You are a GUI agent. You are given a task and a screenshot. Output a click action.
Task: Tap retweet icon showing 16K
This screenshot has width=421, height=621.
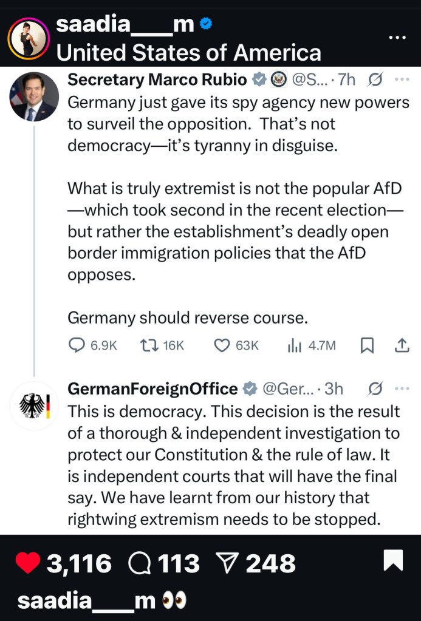click(x=148, y=345)
